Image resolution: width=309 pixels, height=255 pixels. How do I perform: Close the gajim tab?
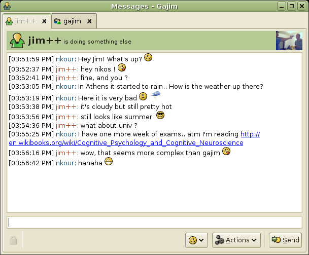pyautogui.click(x=89, y=21)
